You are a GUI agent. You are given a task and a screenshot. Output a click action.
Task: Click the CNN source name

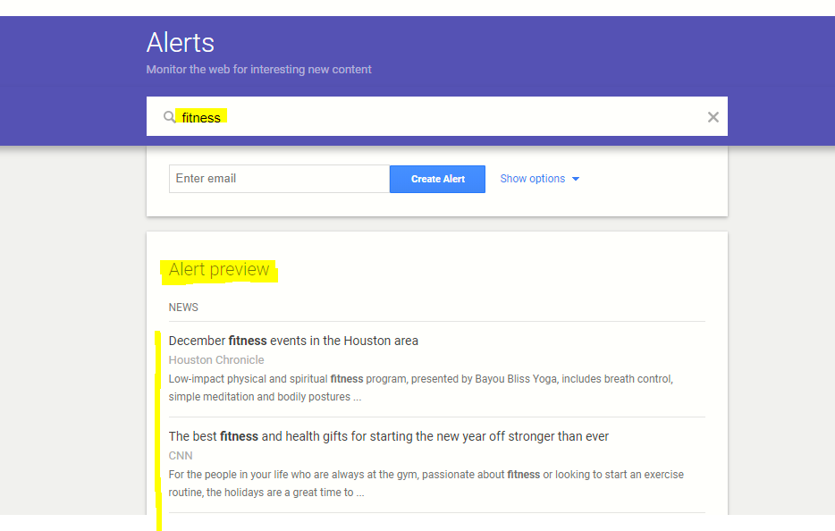(x=181, y=456)
